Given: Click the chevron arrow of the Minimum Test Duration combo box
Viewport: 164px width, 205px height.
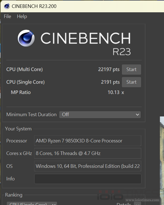Looking at the screenshot, I should 137,115.
